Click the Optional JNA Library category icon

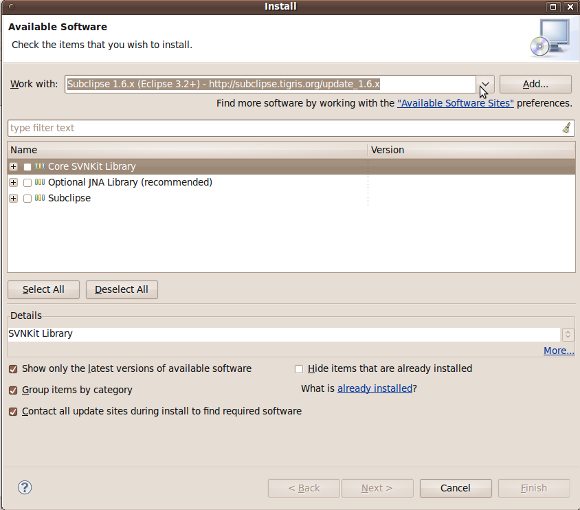click(40, 182)
